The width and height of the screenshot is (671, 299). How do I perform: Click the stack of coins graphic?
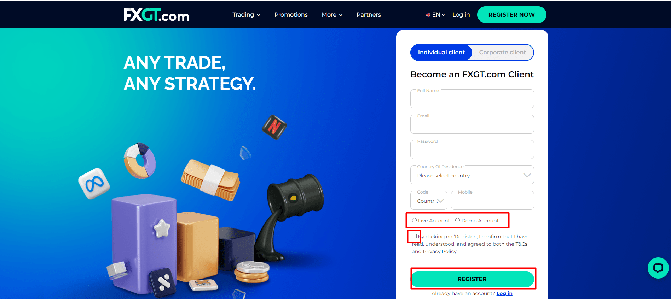pos(252,272)
